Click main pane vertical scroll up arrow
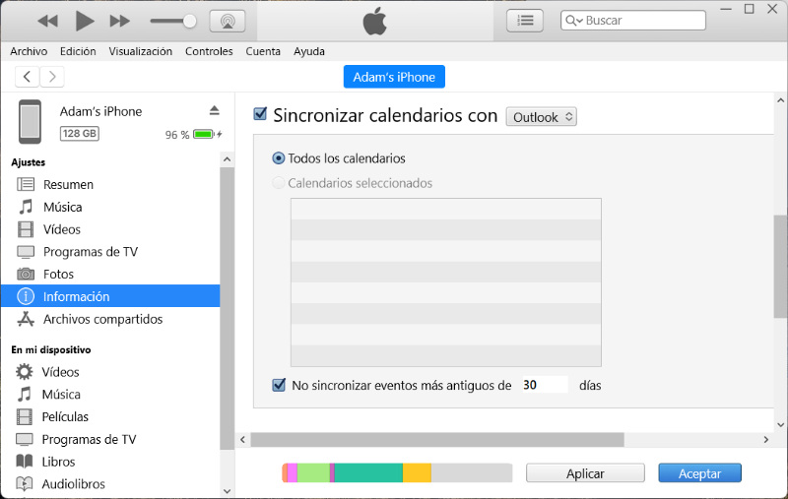788x499 pixels. 780,100
